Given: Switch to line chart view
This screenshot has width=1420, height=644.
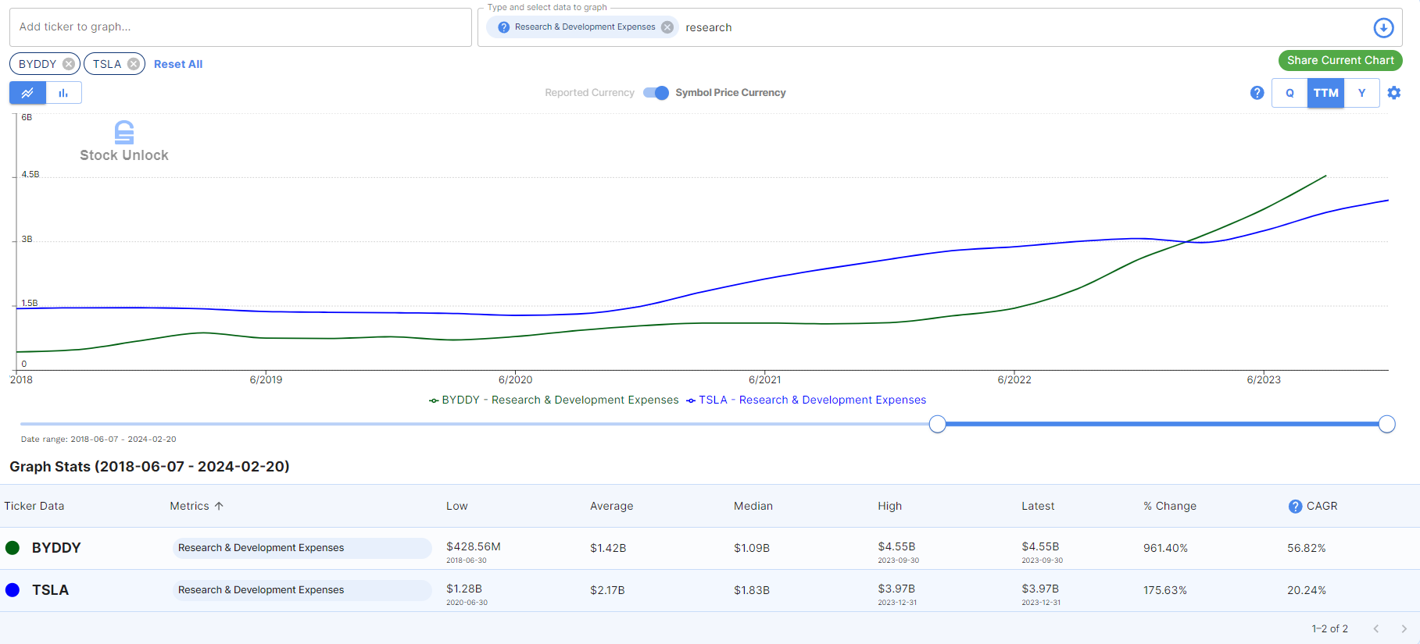Looking at the screenshot, I should pyautogui.click(x=27, y=93).
